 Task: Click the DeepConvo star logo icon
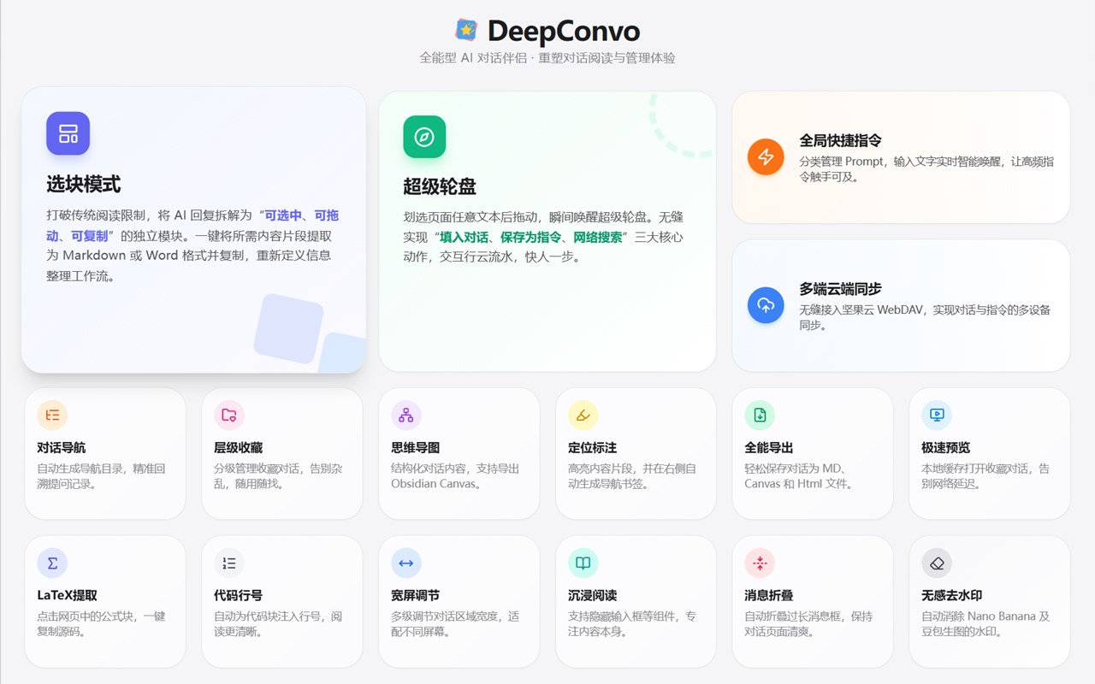coord(466,31)
